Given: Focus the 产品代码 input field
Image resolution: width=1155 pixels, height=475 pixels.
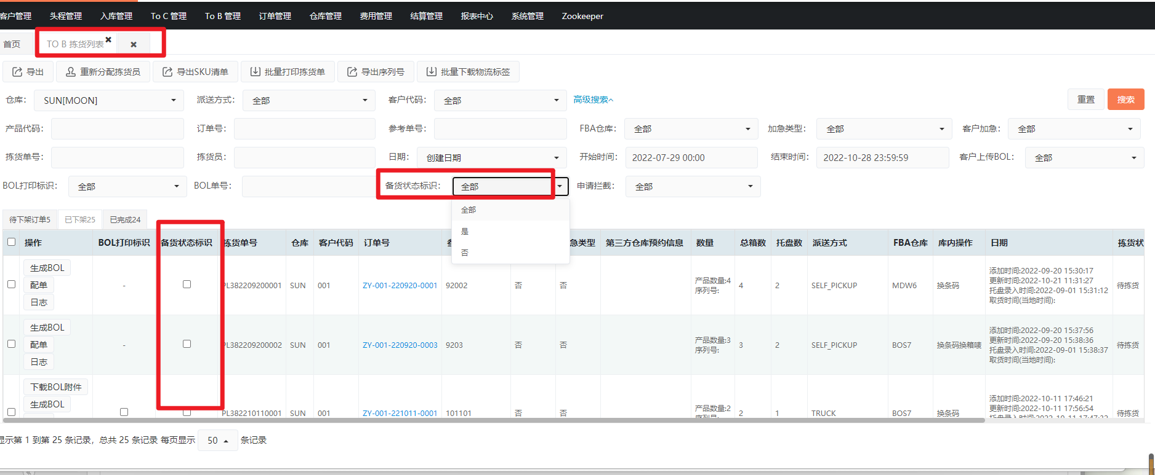Looking at the screenshot, I should point(118,129).
